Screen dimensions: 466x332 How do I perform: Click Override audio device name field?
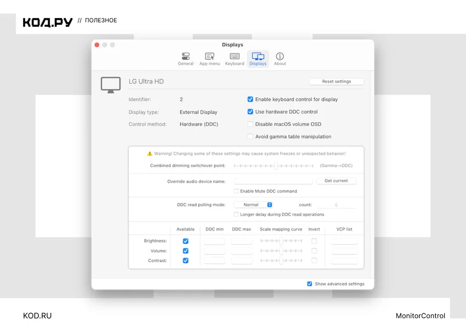(274, 181)
